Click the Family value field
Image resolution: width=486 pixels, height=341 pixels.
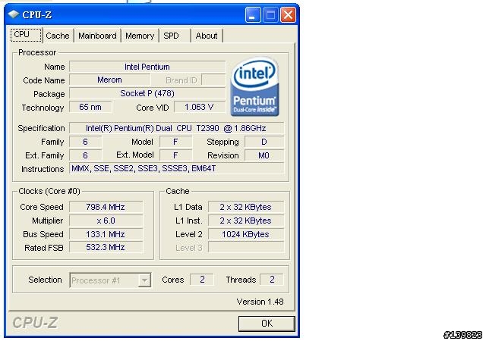click(x=85, y=142)
